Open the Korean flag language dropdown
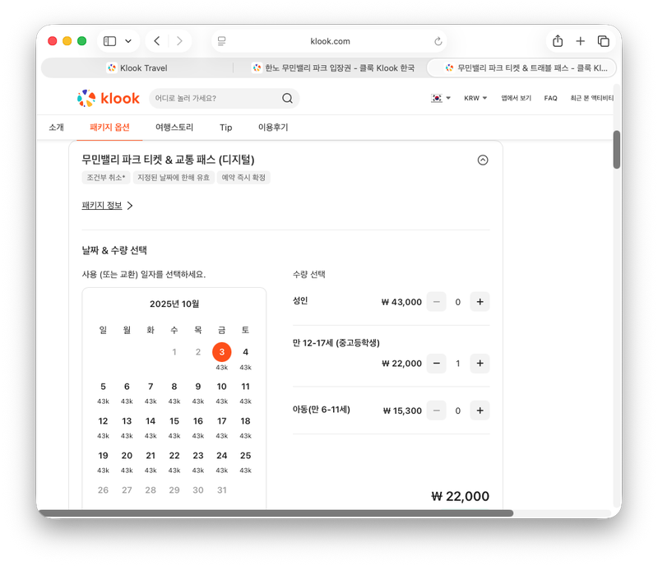The height and width of the screenshot is (566, 658). click(441, 98)
